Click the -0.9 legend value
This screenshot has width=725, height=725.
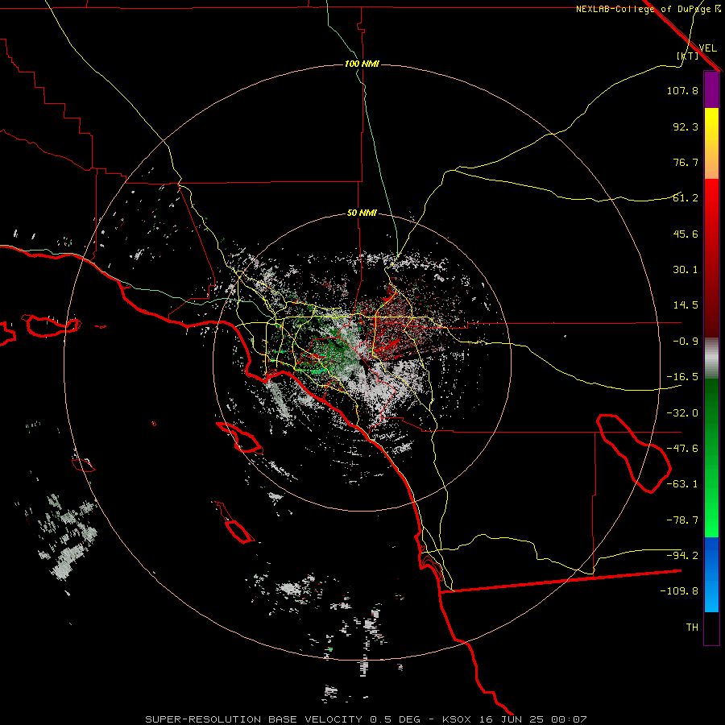pos(686,342)
